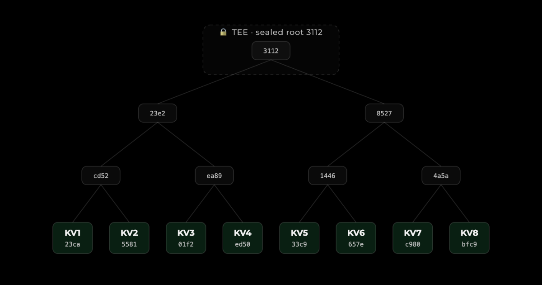Open the ea89 intermediate node

pos(214,176)
